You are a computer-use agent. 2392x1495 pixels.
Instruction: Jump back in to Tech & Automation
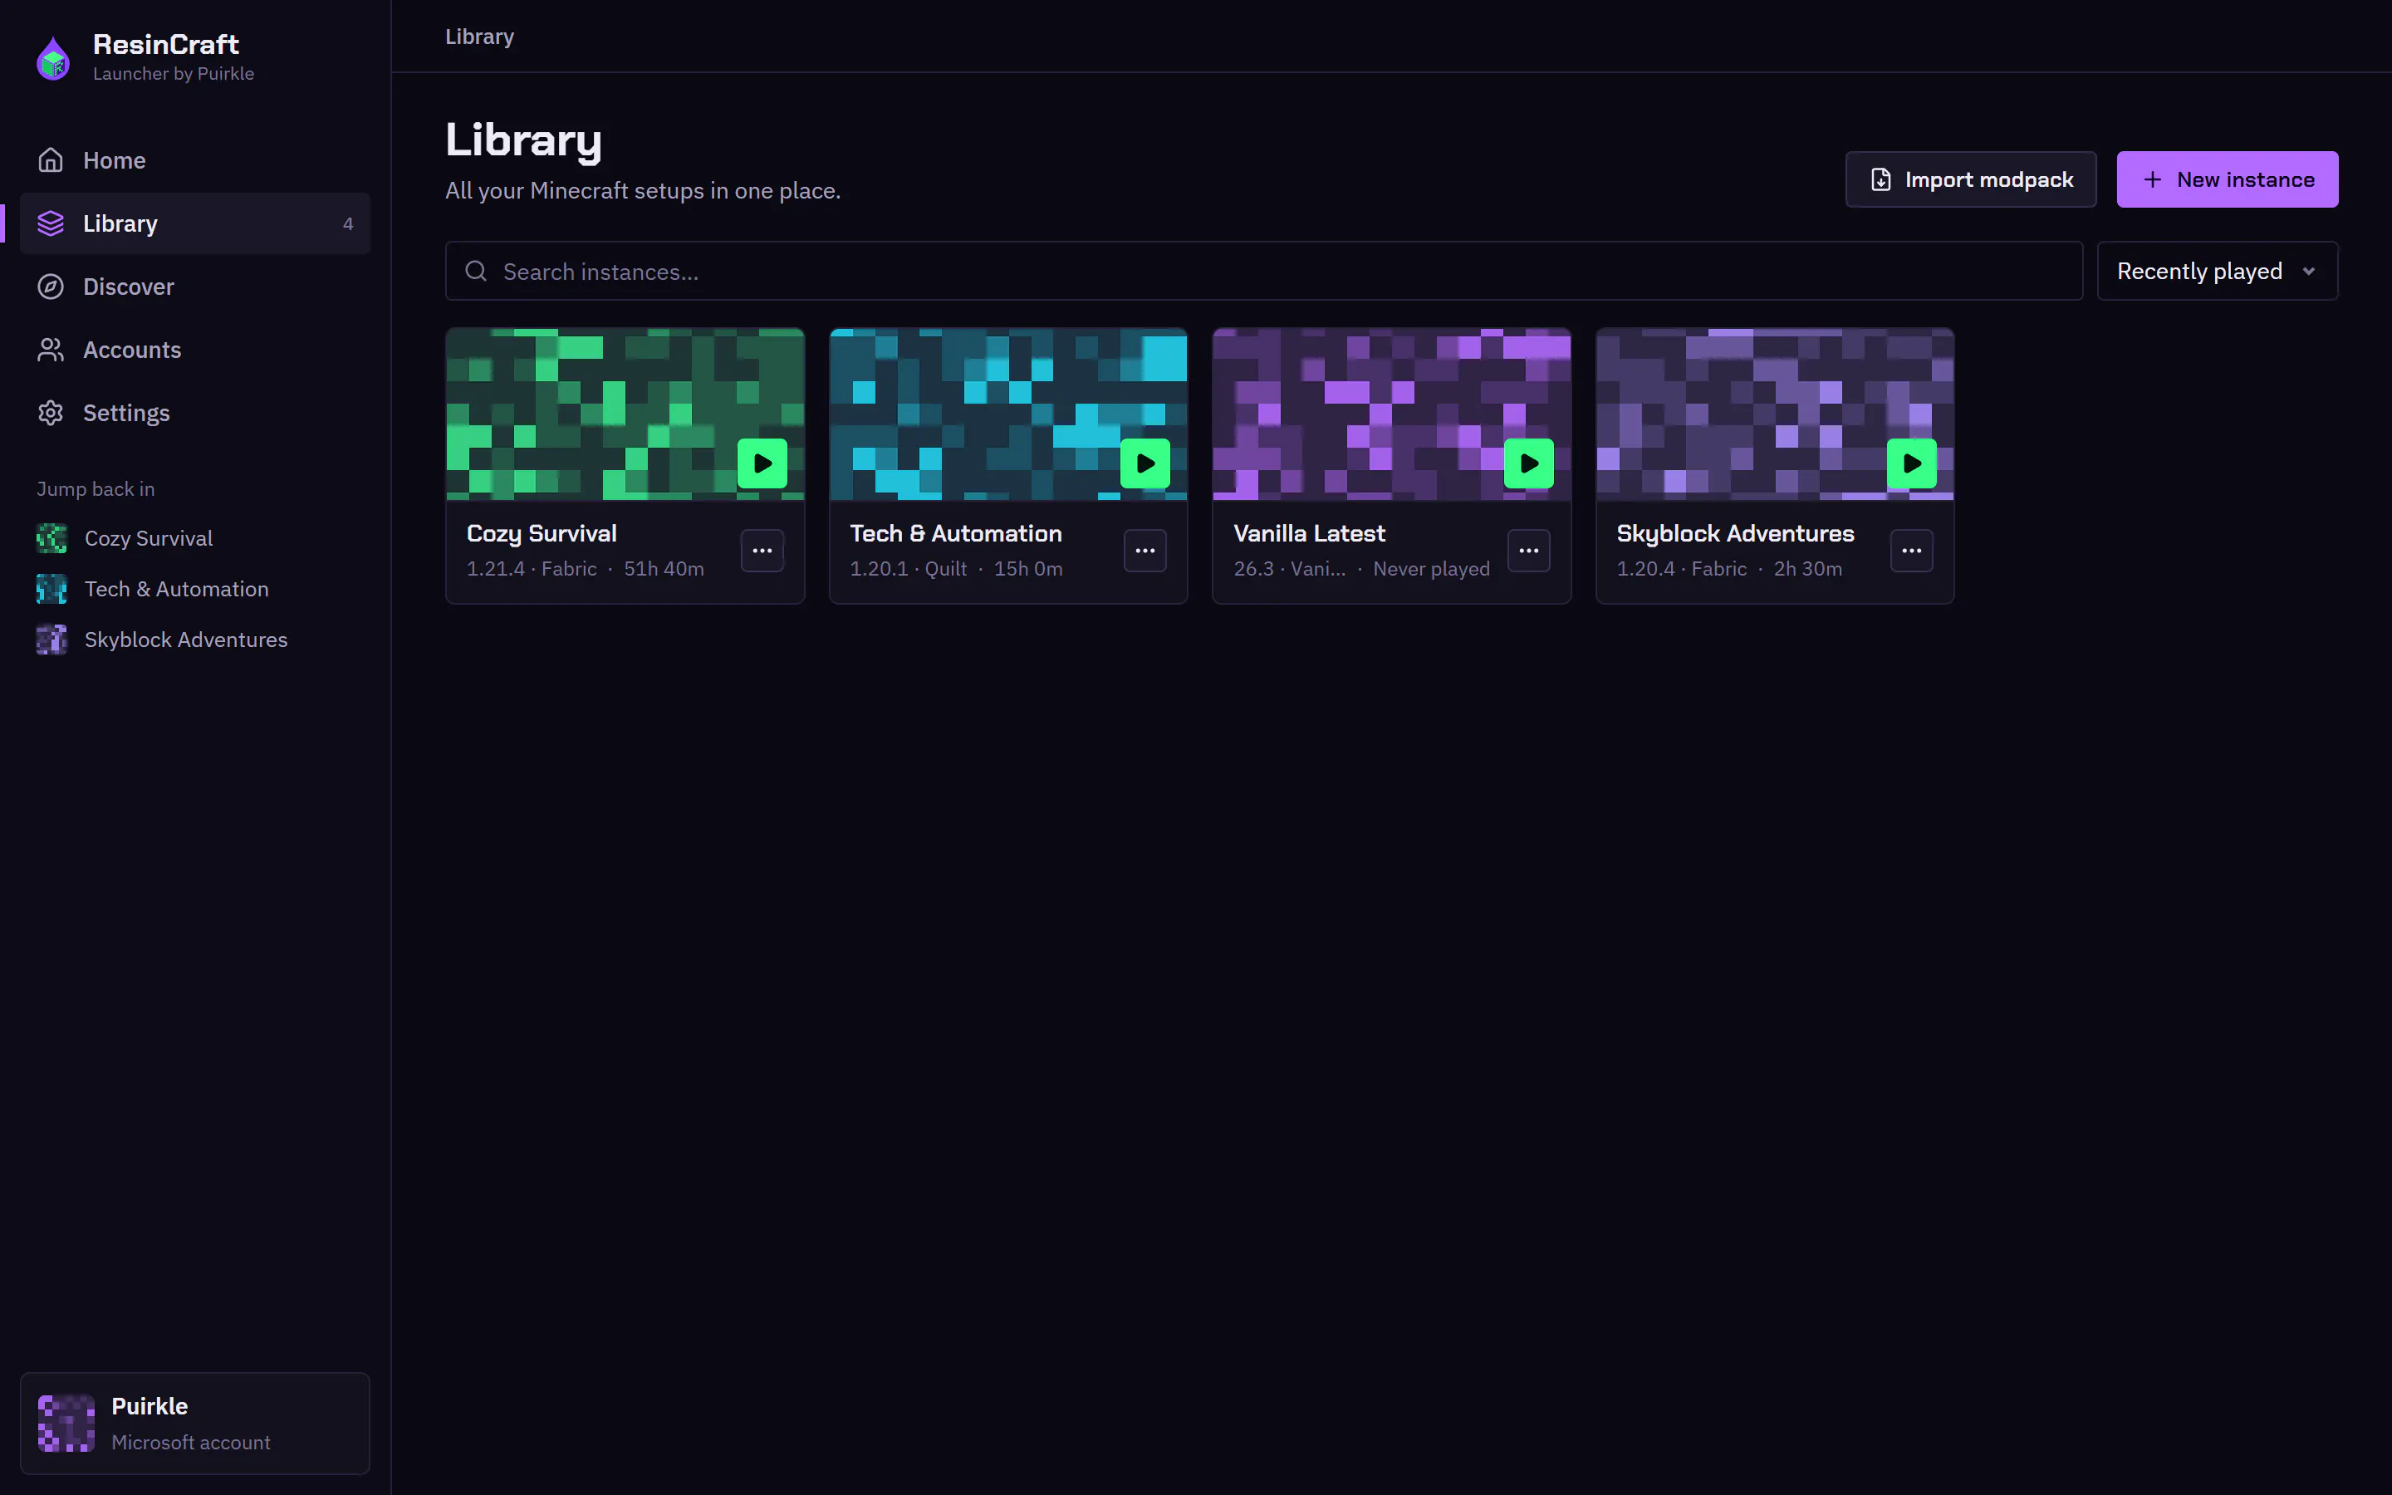194,590
